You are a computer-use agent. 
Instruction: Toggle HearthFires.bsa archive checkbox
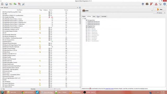coord(86,28)
